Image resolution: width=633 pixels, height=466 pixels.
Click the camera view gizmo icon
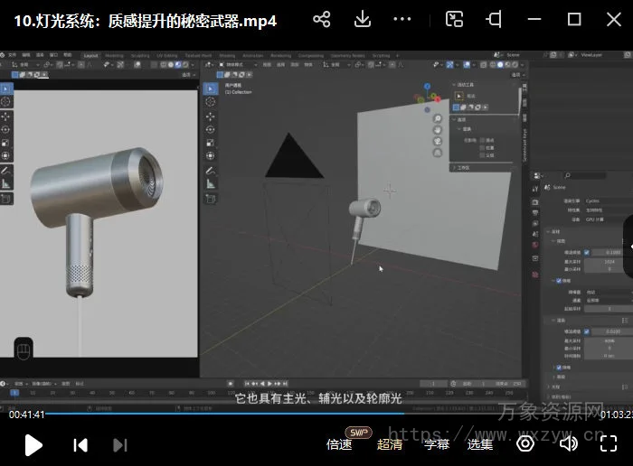click(438, 141)
